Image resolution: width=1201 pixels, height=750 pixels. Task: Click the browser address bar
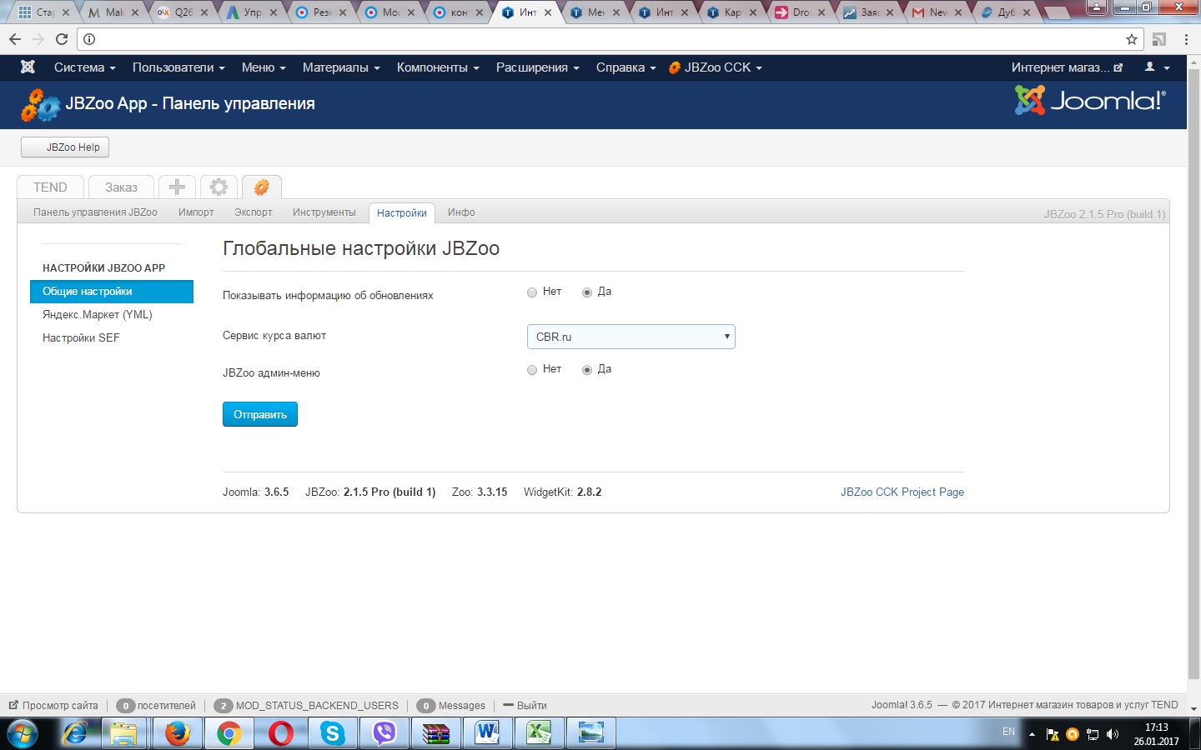[609, 39]
